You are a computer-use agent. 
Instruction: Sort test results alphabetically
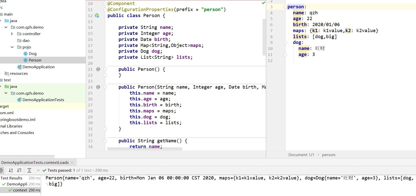click(11, 170)
